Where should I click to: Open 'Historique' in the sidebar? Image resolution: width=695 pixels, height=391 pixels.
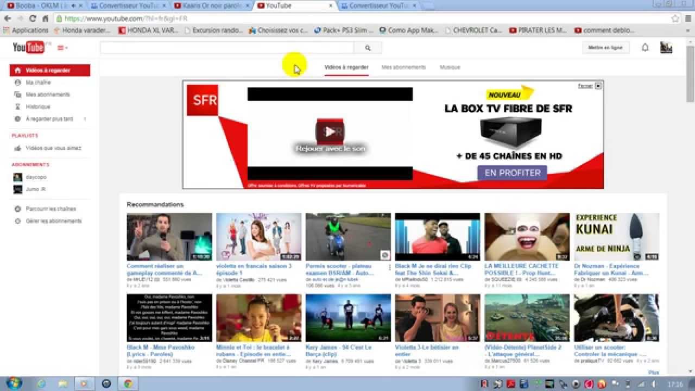38,107
